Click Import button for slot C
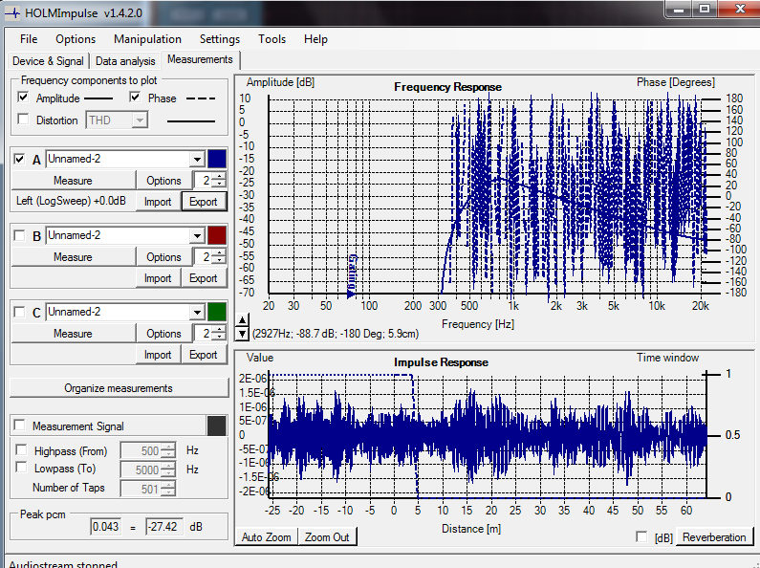This screenshot has width=760, height=568. [x=158, y=355]
